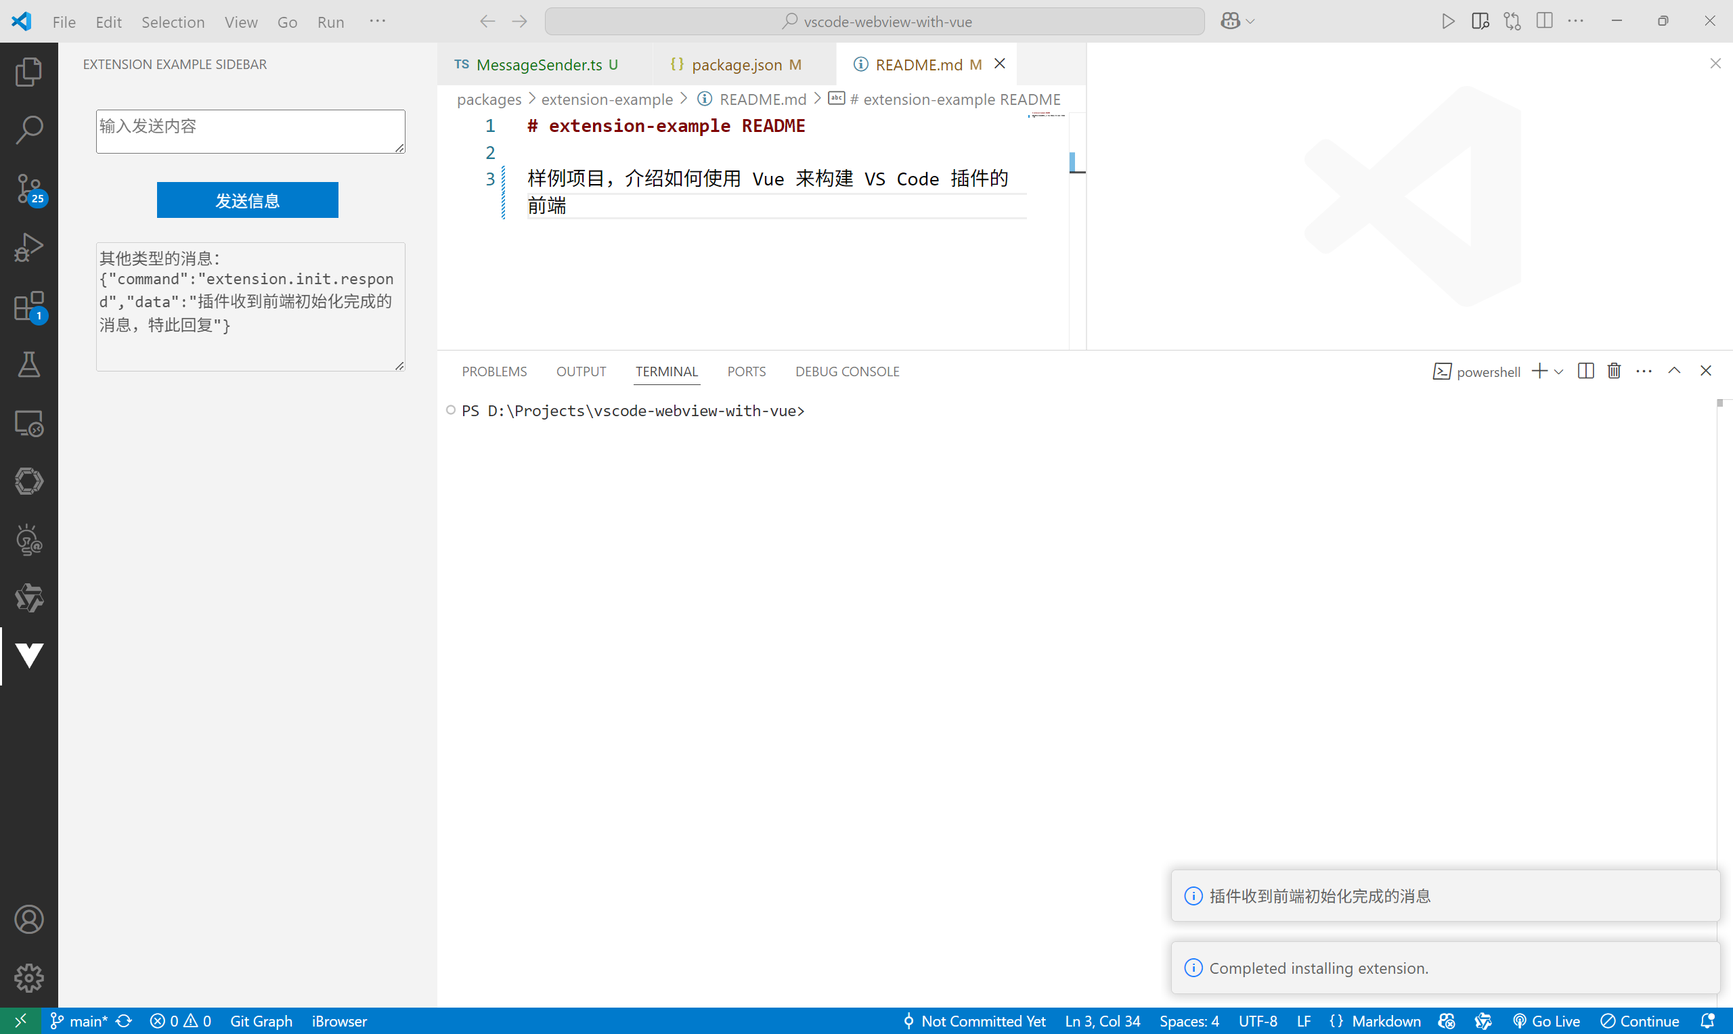Open the Explorer view in activity bar

(28, 72)
